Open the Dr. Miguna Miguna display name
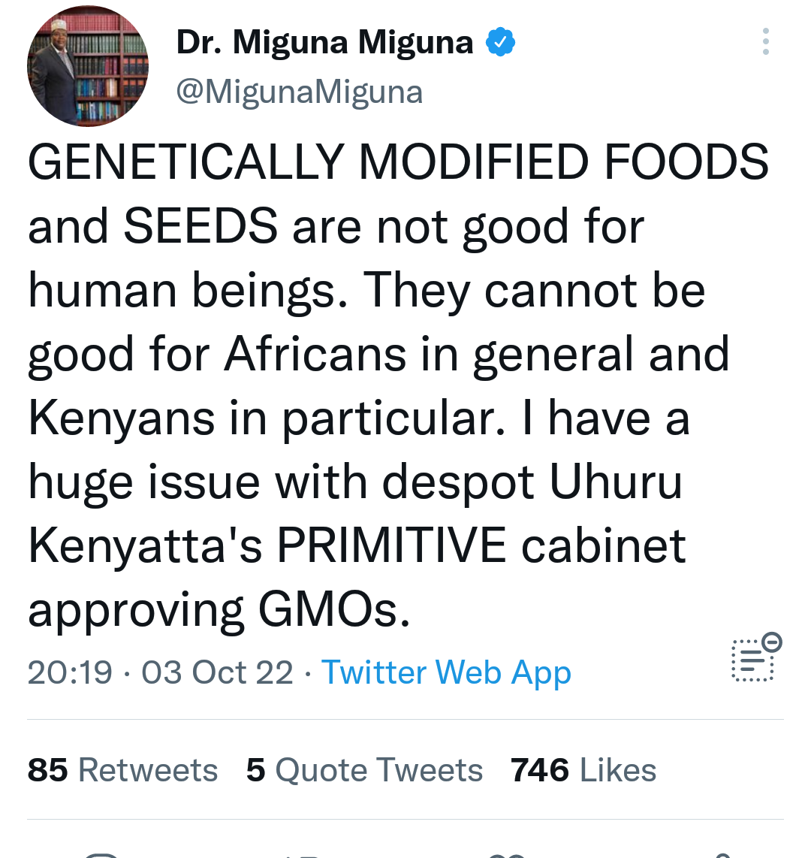 (x=324, y=43)
